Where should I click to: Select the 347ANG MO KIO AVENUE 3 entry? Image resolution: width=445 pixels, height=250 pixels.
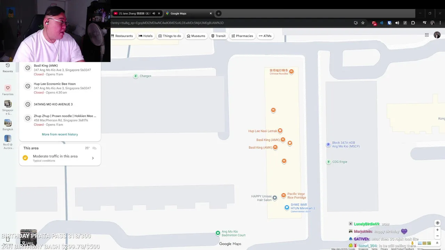(60, 104)
